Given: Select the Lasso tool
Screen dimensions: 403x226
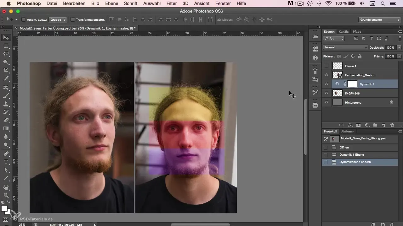Looking at the screenshot, I should (x=6, y=54).
